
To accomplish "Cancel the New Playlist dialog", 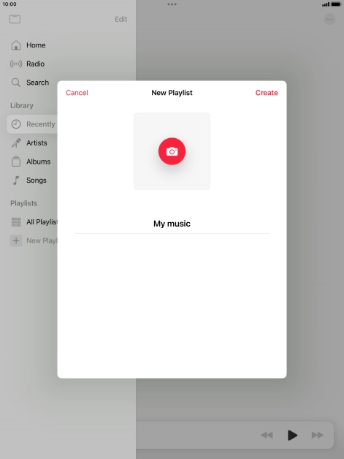I will 77,93.
